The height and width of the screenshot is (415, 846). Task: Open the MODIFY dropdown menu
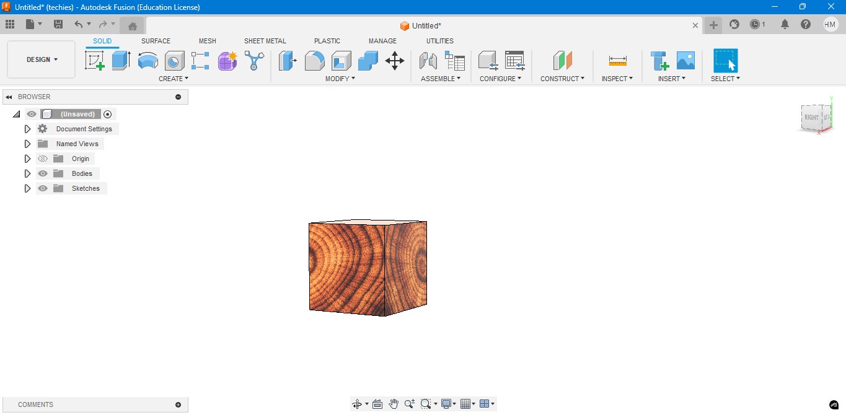tap(340, 79)
